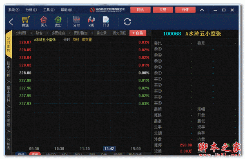Click the 流通 value 2.00万
The height and width of the screenshot is (159, 245).
pyautogui.click(x=186, y=151)
